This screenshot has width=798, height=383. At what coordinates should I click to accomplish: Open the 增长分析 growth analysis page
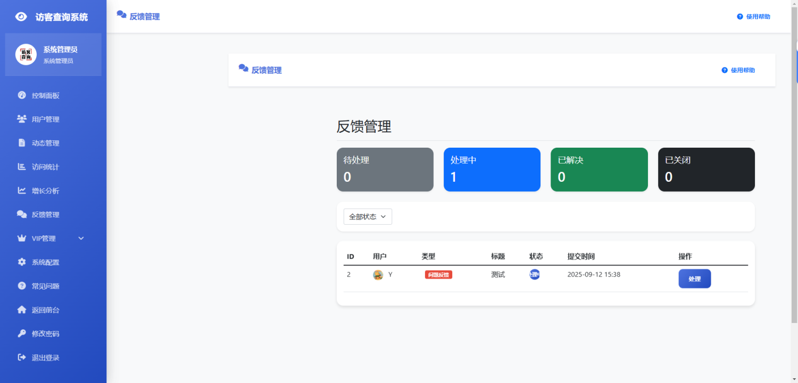(x=21, y=190)
